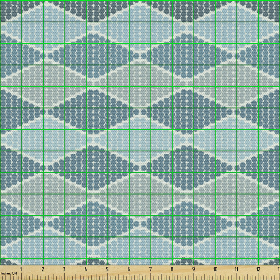The image size is (280, 280).
Task: Click the number 7 on the ruler
Action: point(150,269)
